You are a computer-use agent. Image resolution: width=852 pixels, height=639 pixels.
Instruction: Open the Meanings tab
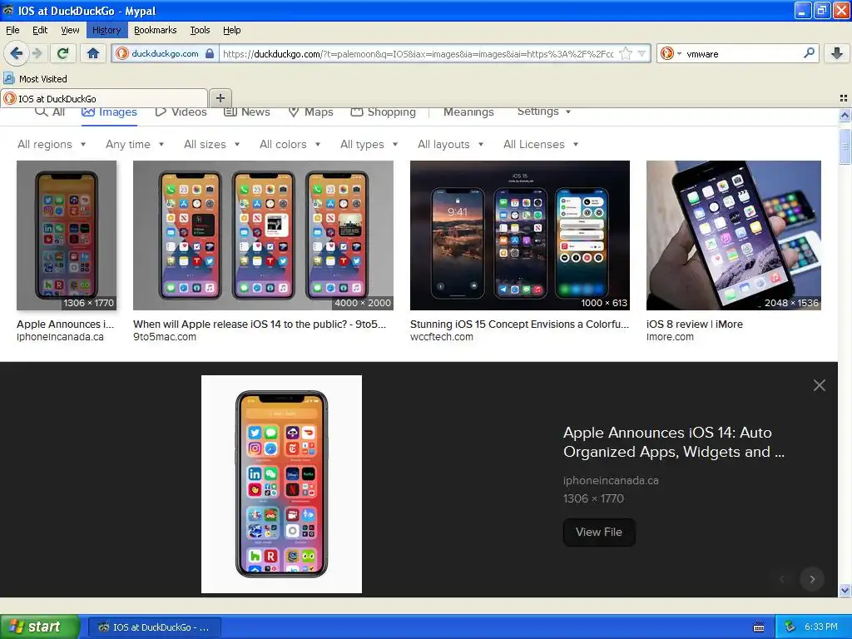[468, 112]
